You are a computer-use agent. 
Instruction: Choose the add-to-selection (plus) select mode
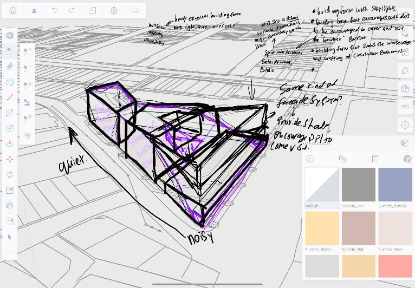pyautogui.click(x=27, y=51)
